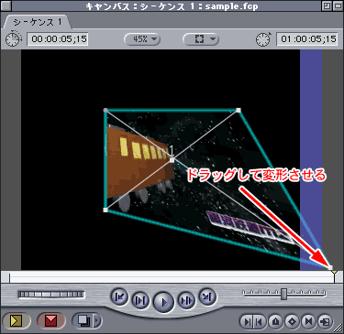Viewport: 344px width, 334px height.
Task: Click the Mark Clip button
Action: click(308, 321)
